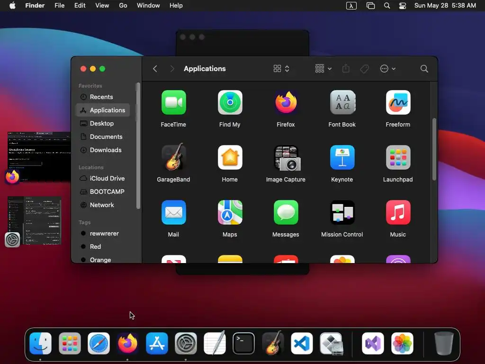Select the Maps app icon
The image size is (485, 364).
230,213
